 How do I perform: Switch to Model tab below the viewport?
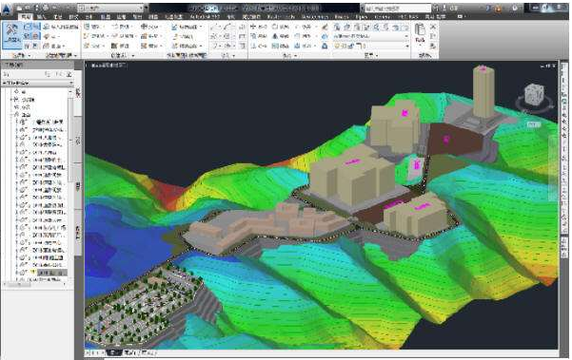coord(113,352)
